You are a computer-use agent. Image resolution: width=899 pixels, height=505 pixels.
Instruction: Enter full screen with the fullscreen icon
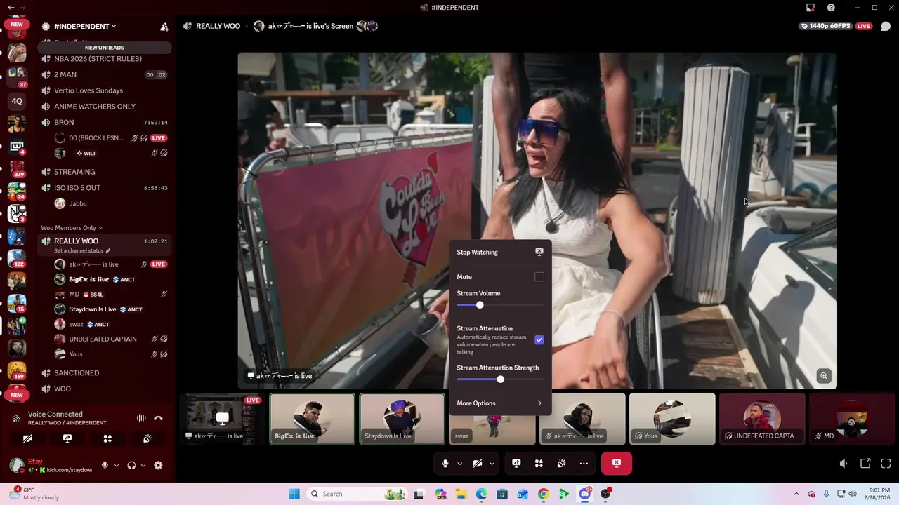tap(886, 463)
